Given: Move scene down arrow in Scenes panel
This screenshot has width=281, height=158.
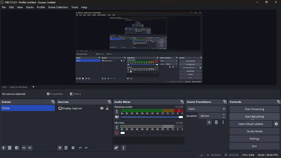Looking at the screenshot, I should tap(30, 148).
